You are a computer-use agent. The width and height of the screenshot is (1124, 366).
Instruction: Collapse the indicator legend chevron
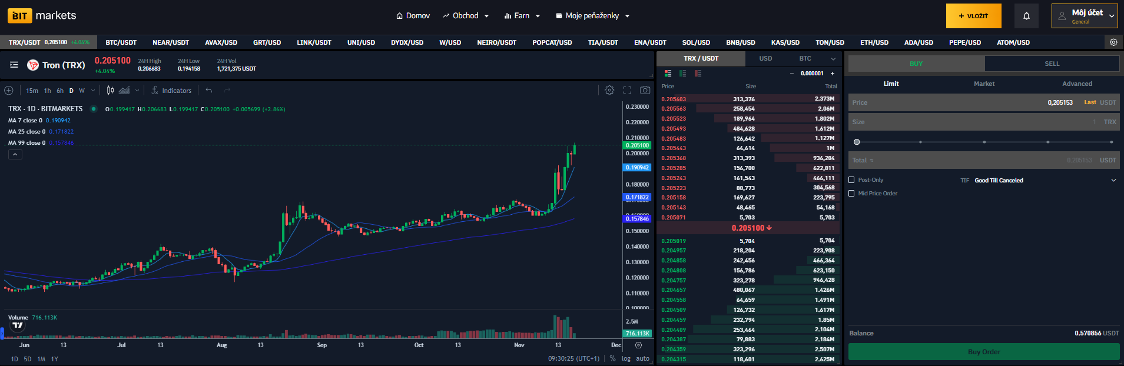[x=15, y=154]
